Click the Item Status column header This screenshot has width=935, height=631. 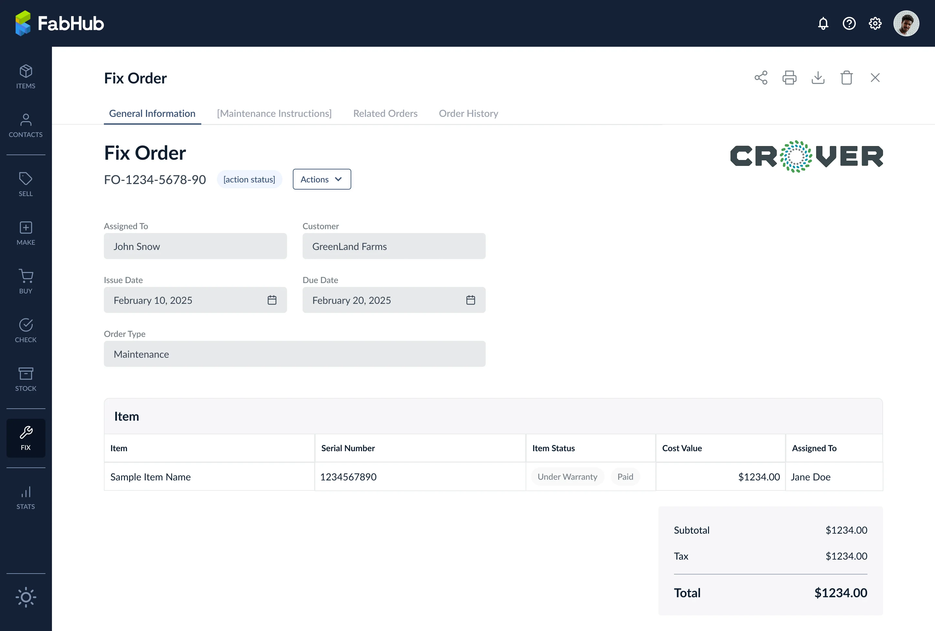(591, 448)
